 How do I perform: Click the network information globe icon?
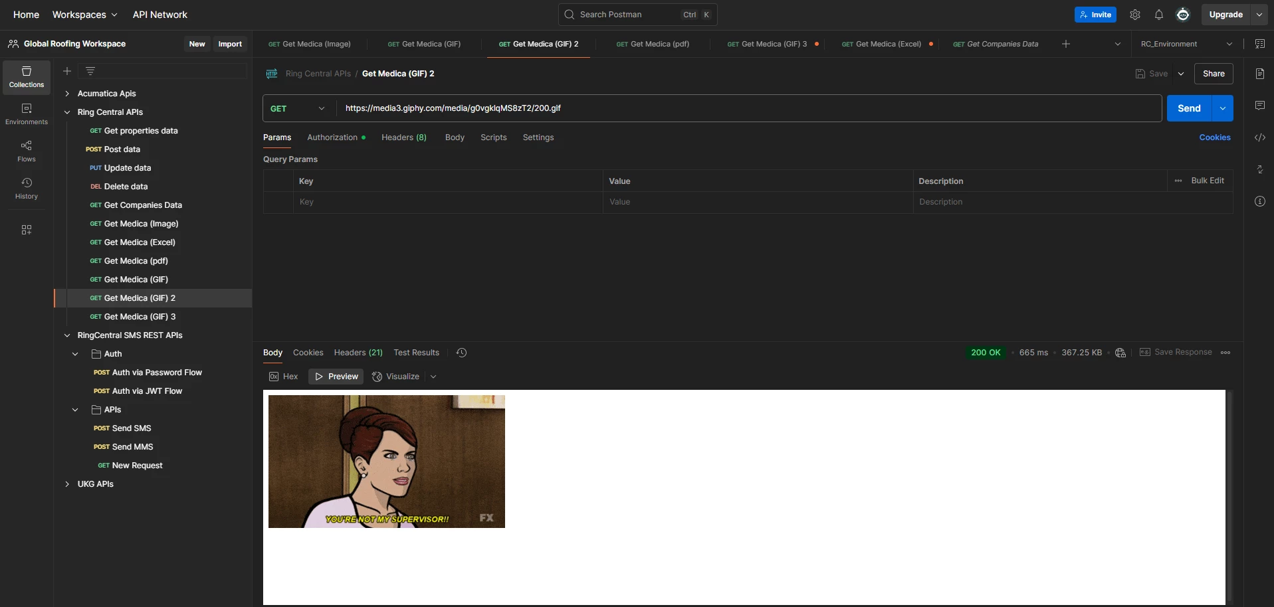click(1120, 353)
